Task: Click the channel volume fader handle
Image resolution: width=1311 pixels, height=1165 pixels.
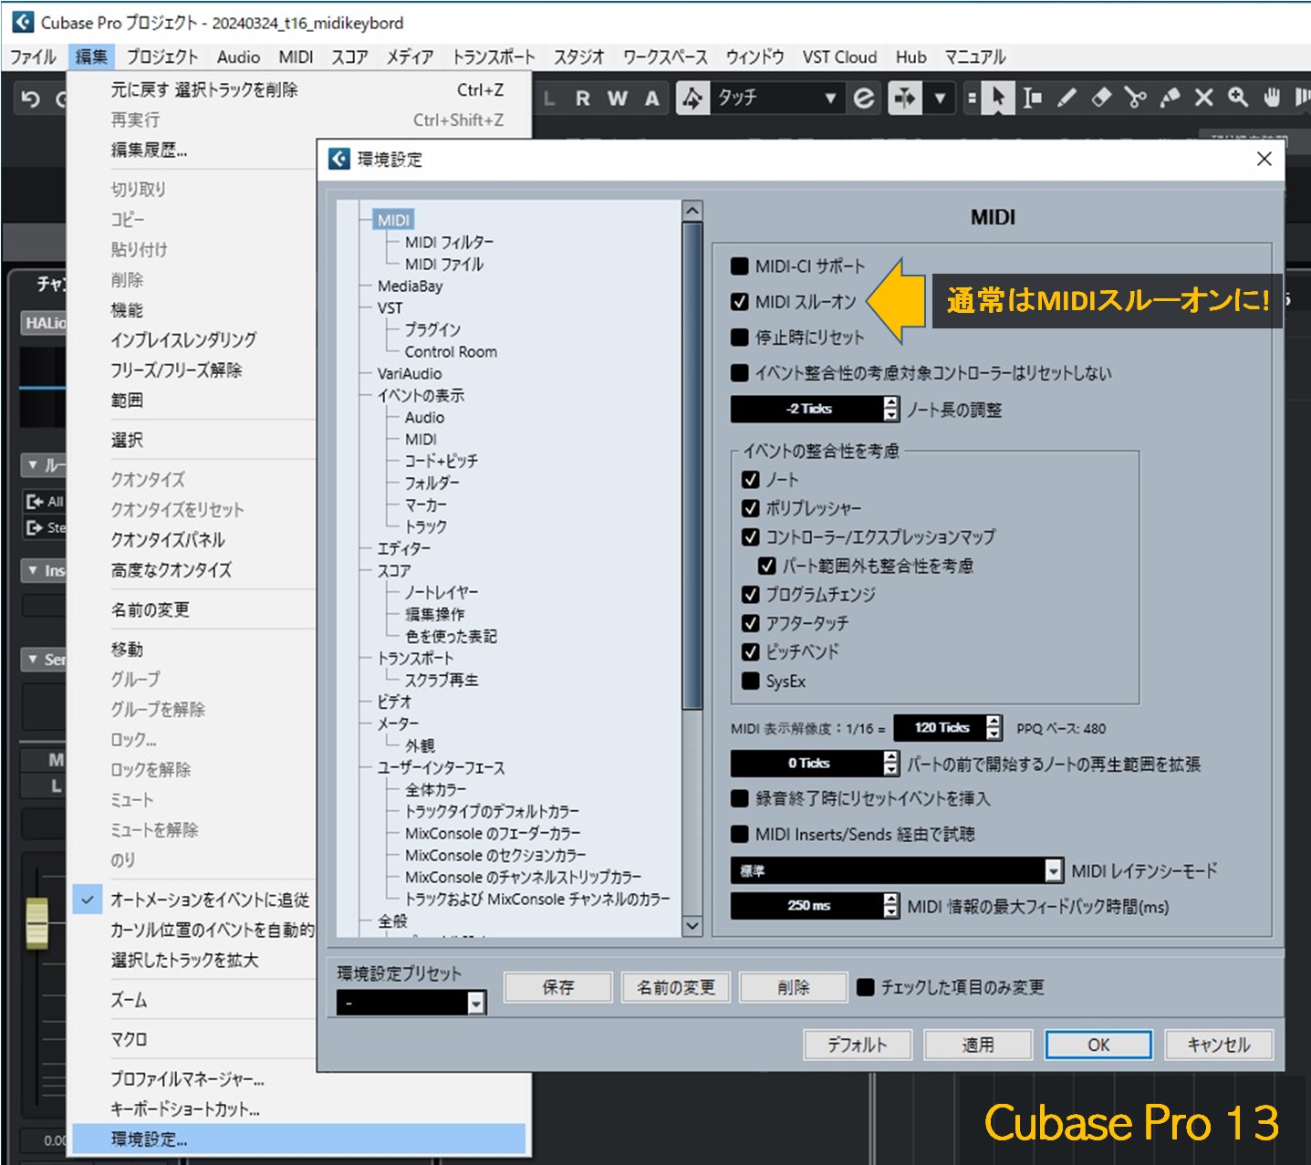Action: 36,922
